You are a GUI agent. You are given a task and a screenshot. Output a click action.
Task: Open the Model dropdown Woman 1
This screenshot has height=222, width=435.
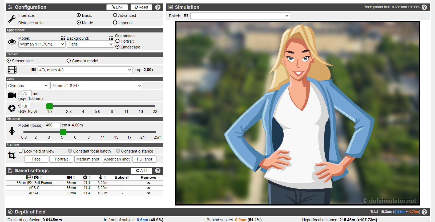(42, 44)
